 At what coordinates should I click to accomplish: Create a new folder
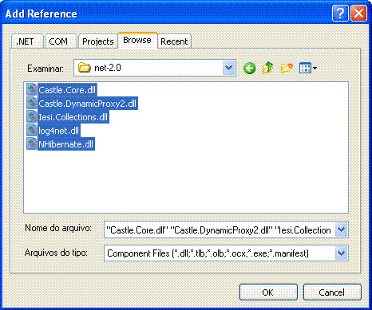coord(287,68)
